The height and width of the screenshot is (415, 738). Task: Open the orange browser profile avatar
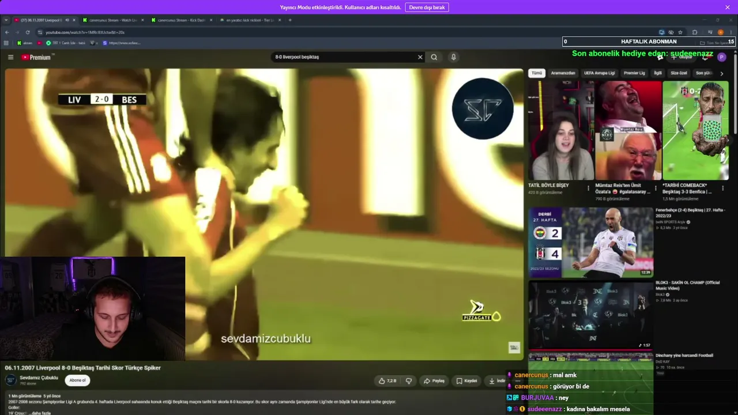[x=721, y=32]
